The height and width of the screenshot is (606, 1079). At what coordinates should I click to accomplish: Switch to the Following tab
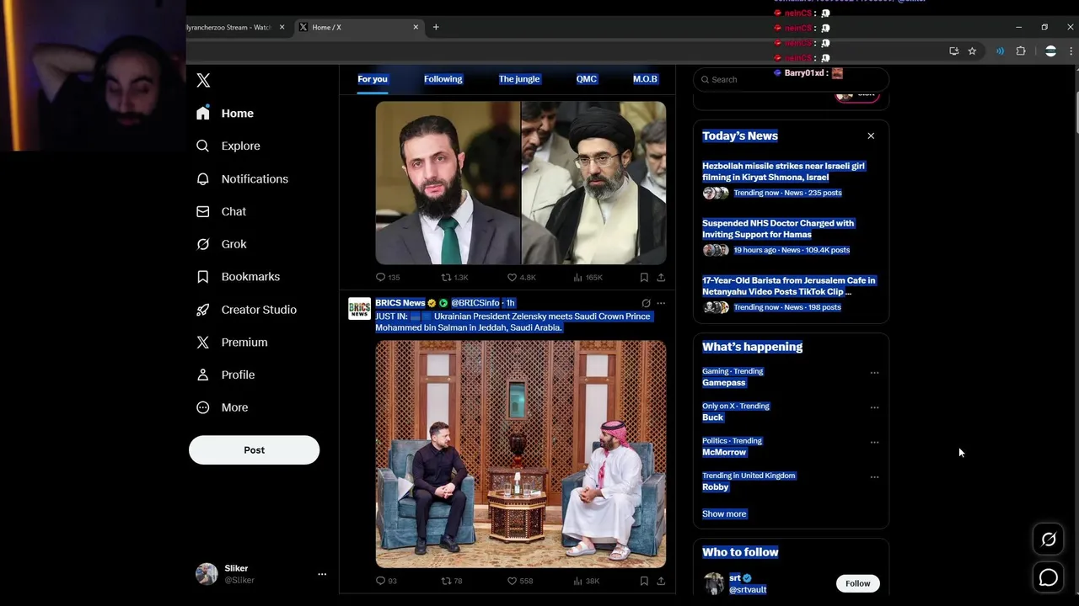click(443, 79)
